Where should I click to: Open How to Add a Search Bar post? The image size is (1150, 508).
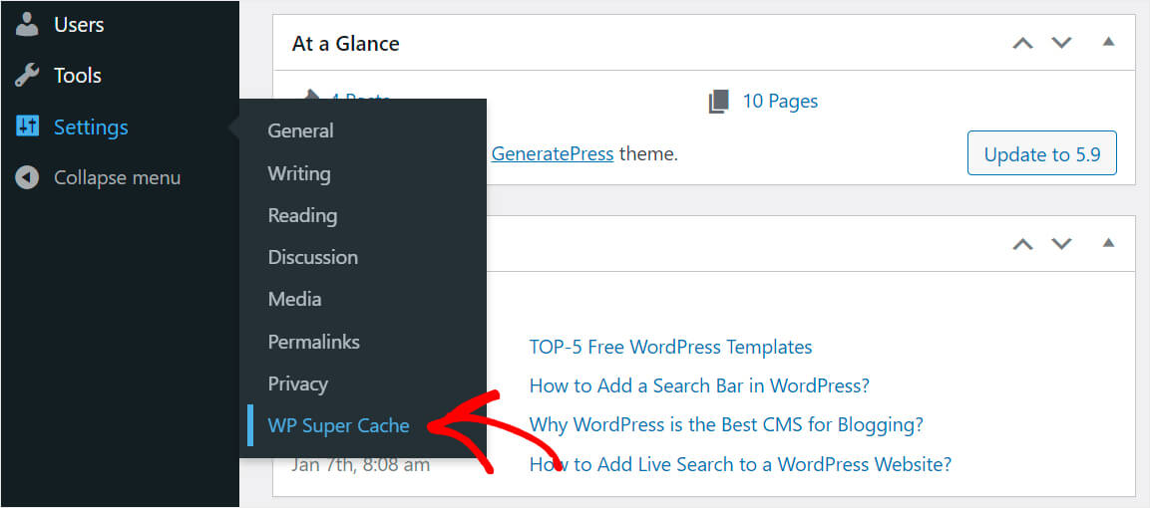click(699, 385)
